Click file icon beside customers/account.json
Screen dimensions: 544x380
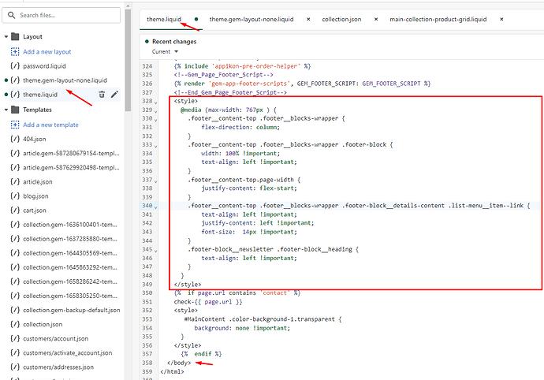pyautogui.click(x=15, y=338)
